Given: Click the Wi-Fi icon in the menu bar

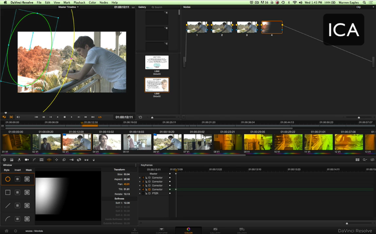Looking at the screenshot, I should tap(295, 2).
